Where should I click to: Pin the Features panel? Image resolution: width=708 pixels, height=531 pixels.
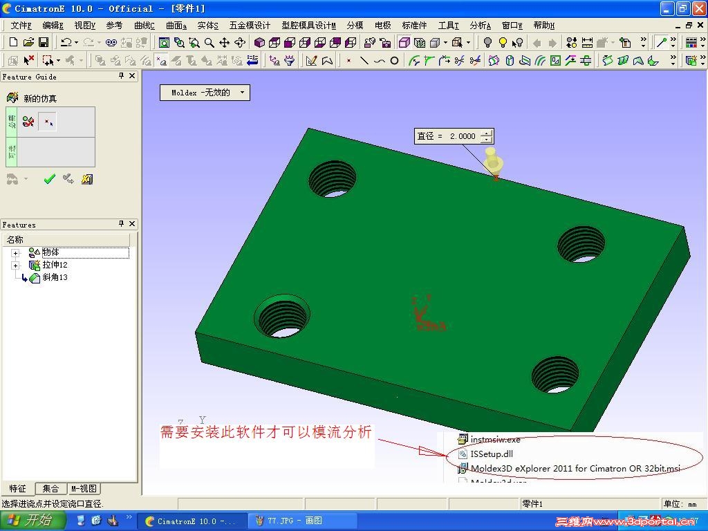coord(121,223)
